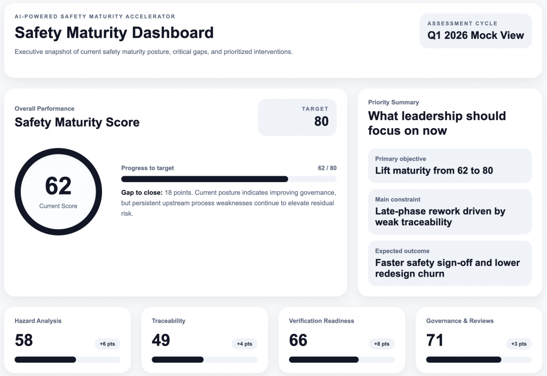Click the Traceability score progress bar
Screen dimensions: 547x376
(x=205, y=359)
